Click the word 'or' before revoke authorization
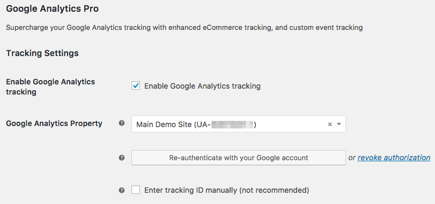Viewport: 435px width, 204px height. click(x=352, y=158)
